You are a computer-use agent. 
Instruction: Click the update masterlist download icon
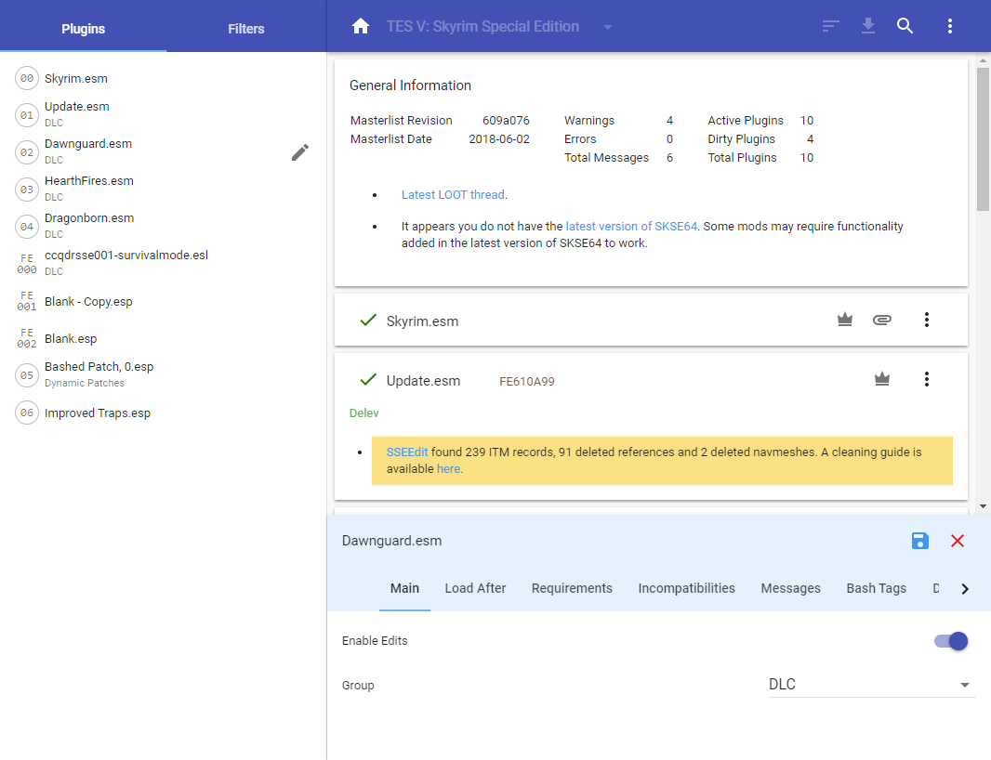[x=868, y=26]
